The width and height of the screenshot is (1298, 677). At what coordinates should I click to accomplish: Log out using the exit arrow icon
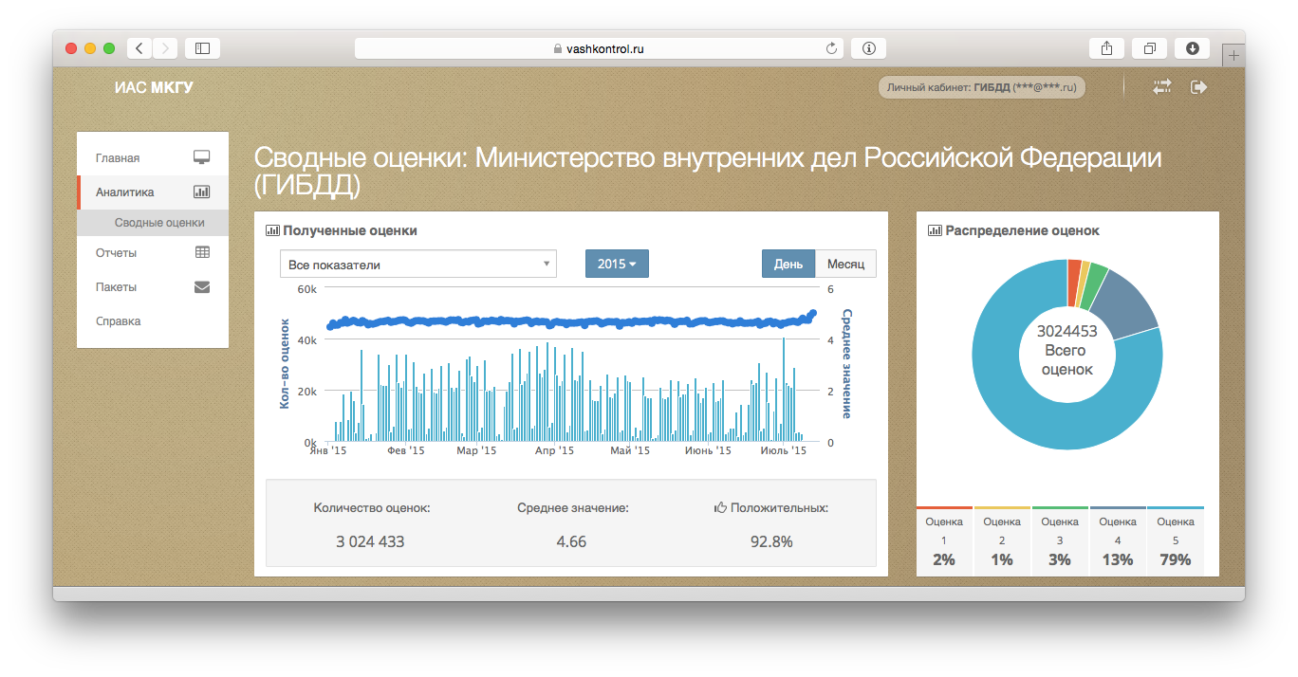tap(1197, 86)
